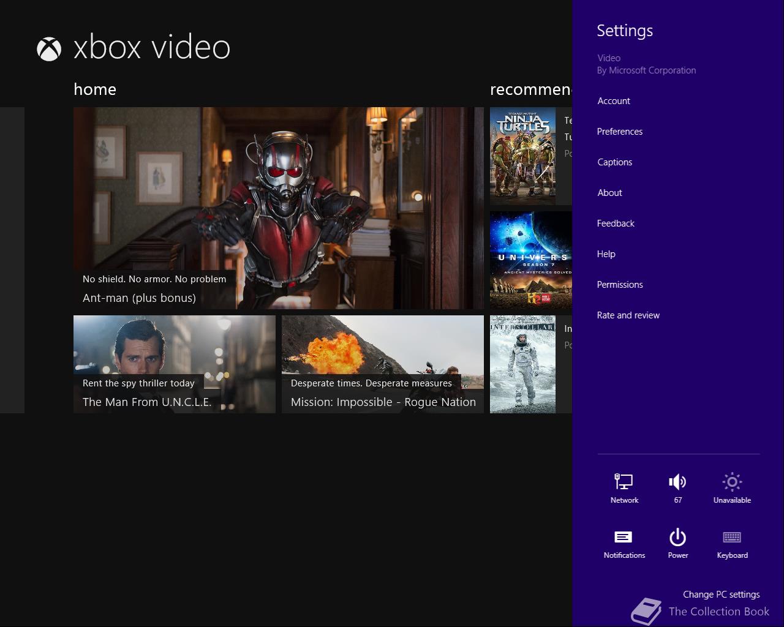Image resolution: width=784 pixels, height=627 pixels.
Task: Open the Keyboard icon
Action: click(x=732, y=544)
